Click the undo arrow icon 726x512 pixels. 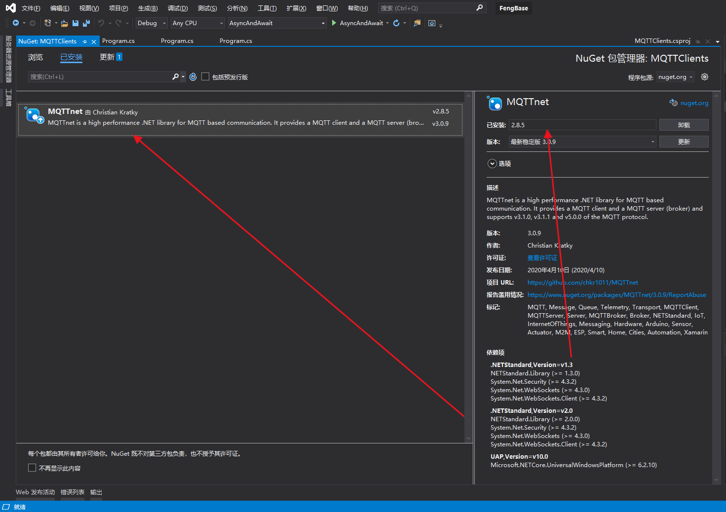pos(101,23)
